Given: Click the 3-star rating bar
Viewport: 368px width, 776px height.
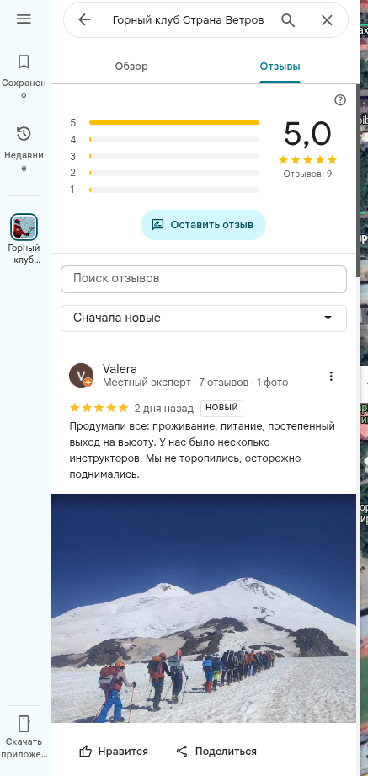Looking at the screenshot, I should (x=173, y=157).
